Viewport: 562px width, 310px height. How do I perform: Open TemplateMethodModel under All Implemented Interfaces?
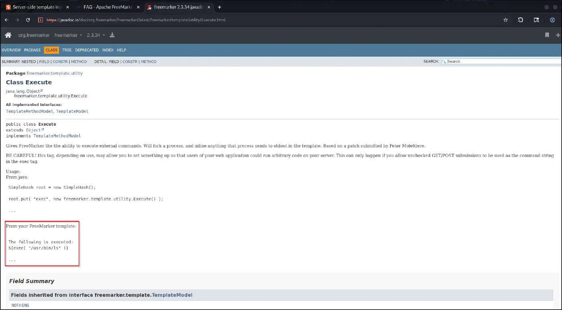pos(30,111)
